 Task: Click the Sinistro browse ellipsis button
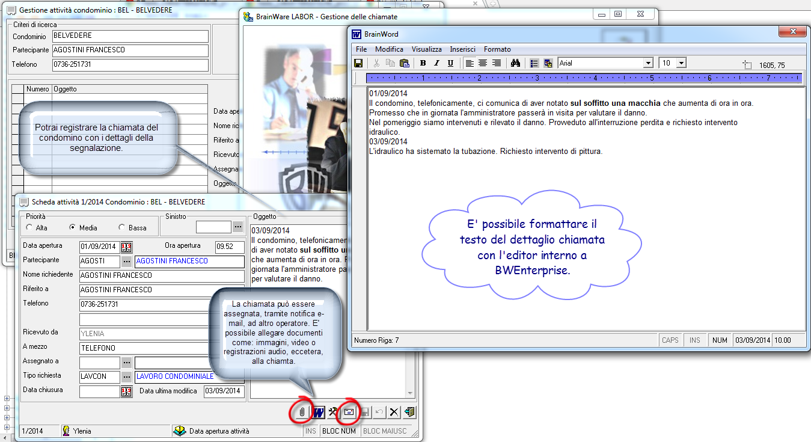[238, 227]
